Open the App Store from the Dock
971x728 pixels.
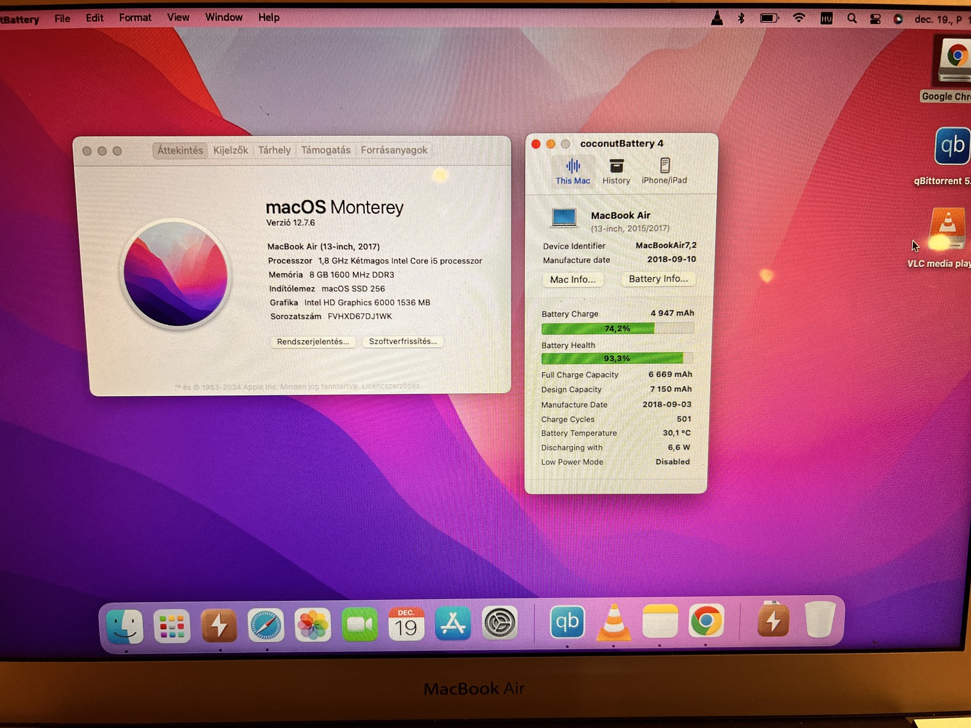[x=453, y=624]
